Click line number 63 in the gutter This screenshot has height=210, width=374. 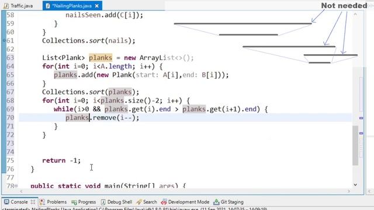point(11,58)
